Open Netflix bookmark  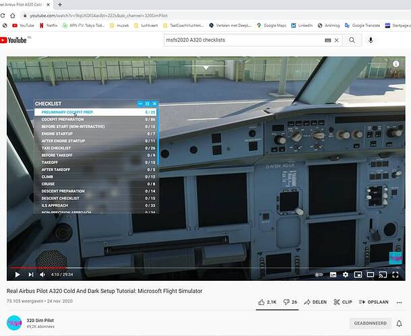[x=49, y=26]
